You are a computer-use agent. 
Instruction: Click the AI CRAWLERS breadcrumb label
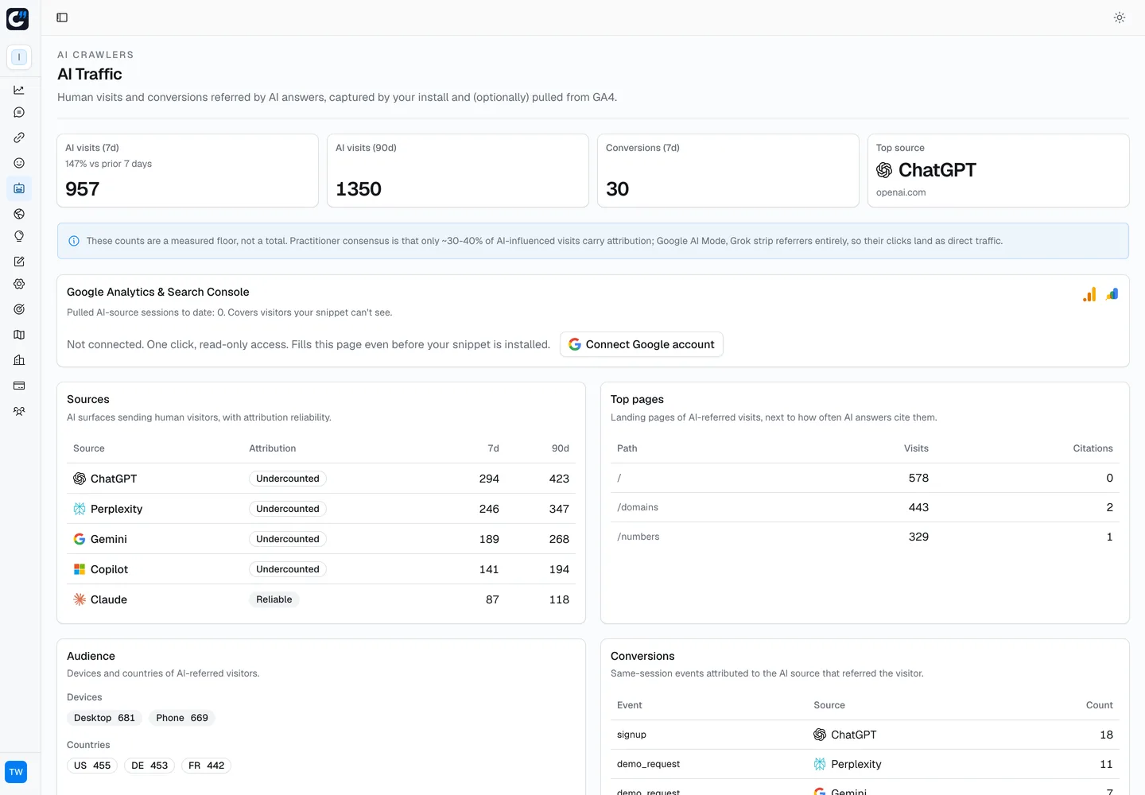coord(95,55)
